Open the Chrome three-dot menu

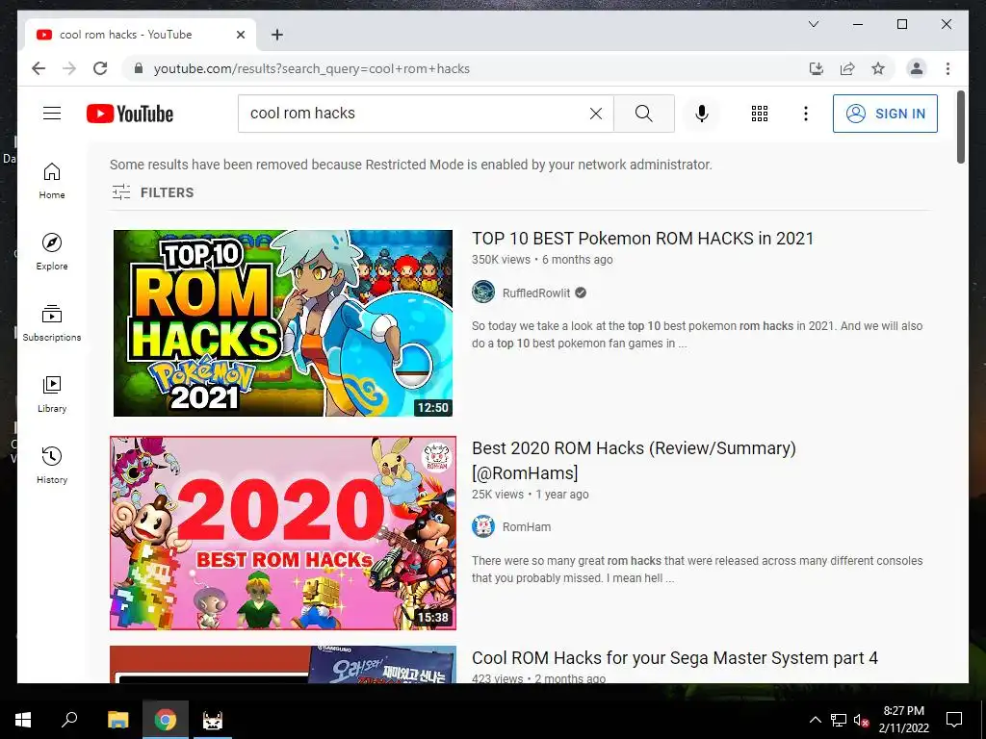tap(947, 68)
